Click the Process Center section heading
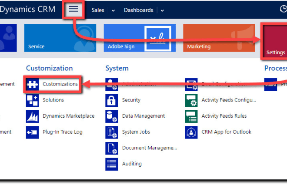Image resolution: width=287 pixels, height=191 pixels. [x=276, y=68]
